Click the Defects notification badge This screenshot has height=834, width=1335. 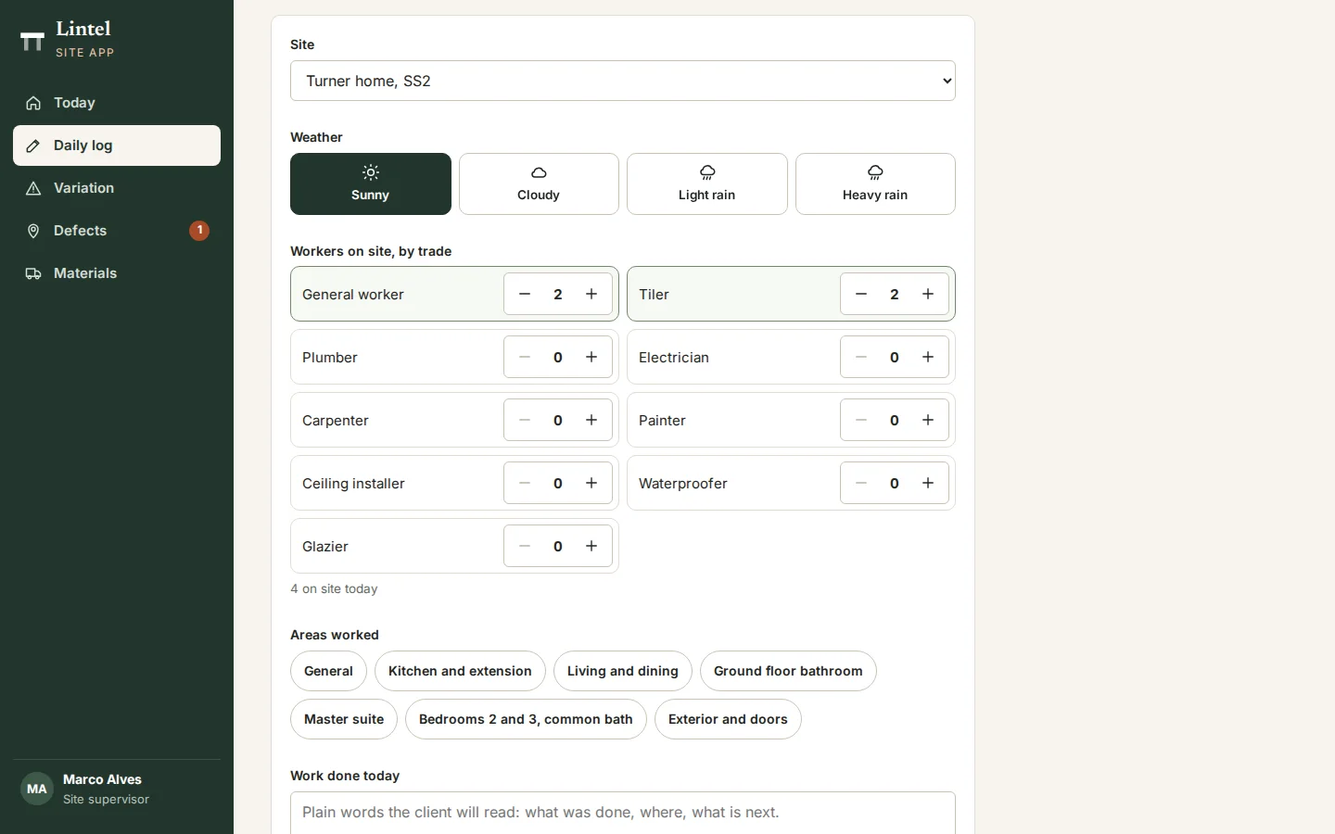coord(199,231)
